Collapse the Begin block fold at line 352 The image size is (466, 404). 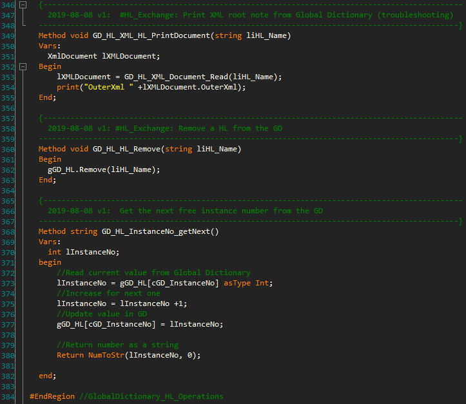[23, 66]
